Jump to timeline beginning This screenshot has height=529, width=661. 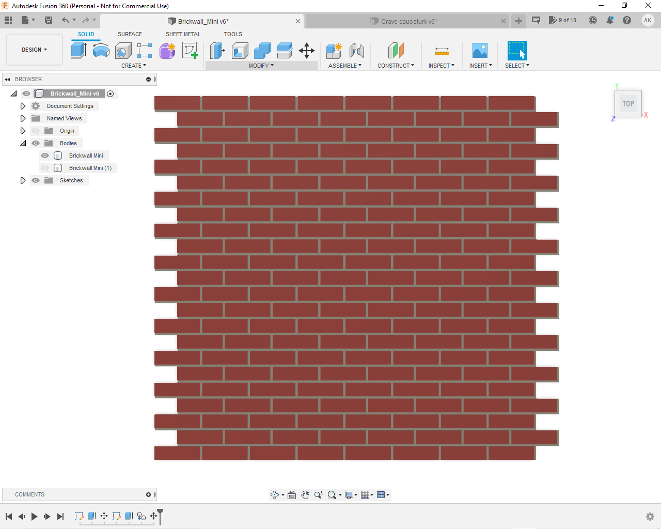9,517
